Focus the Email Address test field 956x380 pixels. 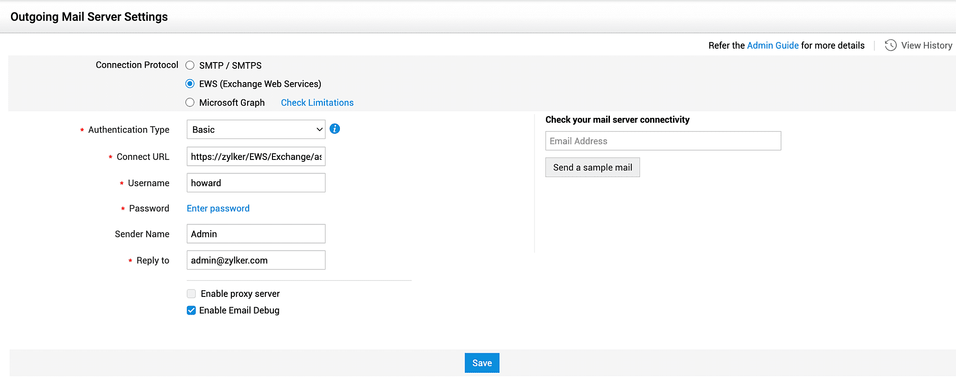point(663,141)
